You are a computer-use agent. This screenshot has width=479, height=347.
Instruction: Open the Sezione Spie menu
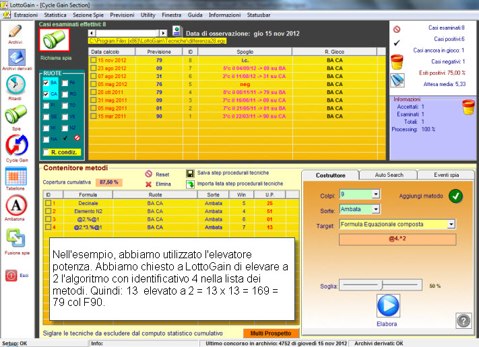coord(88,15)
